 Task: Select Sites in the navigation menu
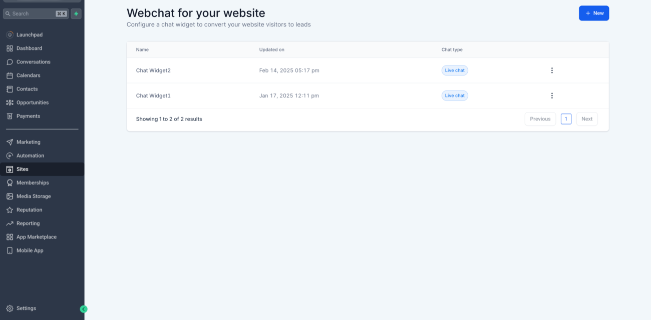[x=9, y=168]
